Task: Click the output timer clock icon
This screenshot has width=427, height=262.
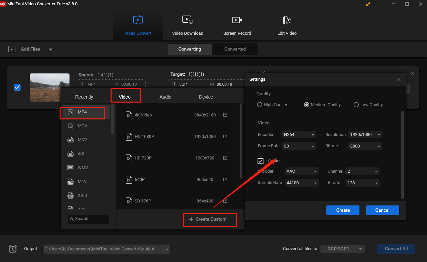Action: tap(13, 249)
